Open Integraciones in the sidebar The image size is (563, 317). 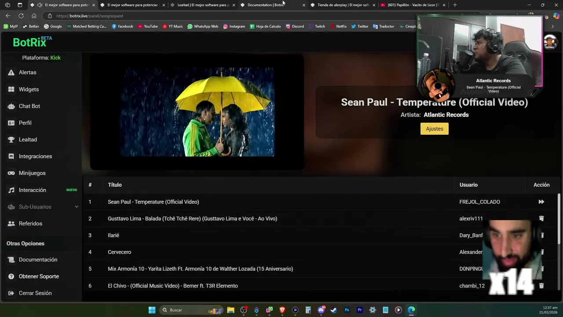[35, 156]
